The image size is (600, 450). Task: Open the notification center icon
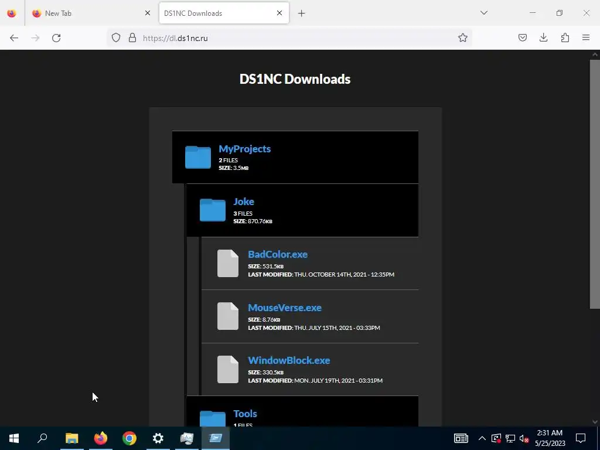click(581, 438)
